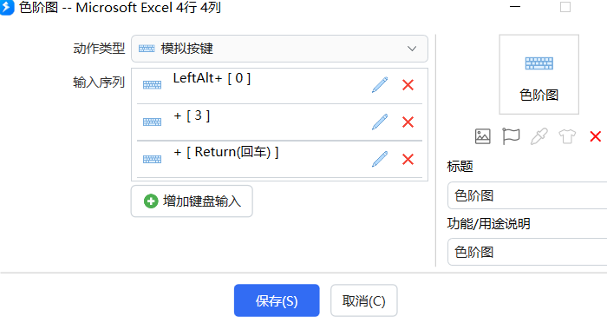
Task: Delete the Return(回车) key entry
Action: click(408, 159)
